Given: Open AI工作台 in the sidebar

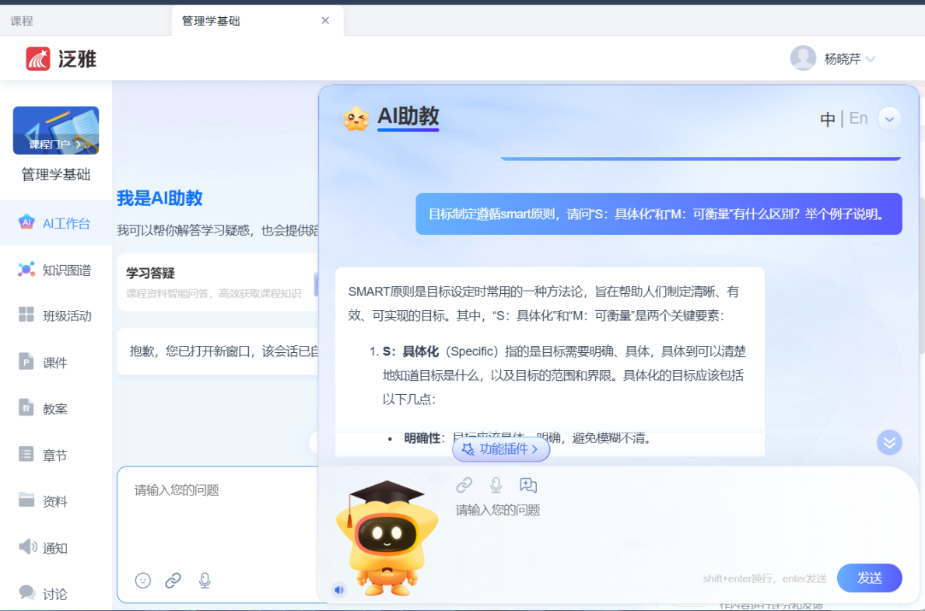Looking at the screenshot, I should click(x=55, y=224).
